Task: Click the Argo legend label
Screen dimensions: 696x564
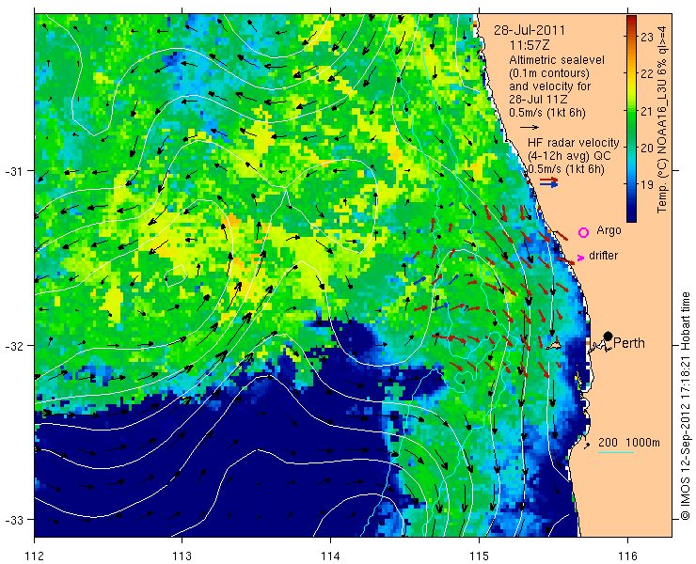Action: (609, 230)
